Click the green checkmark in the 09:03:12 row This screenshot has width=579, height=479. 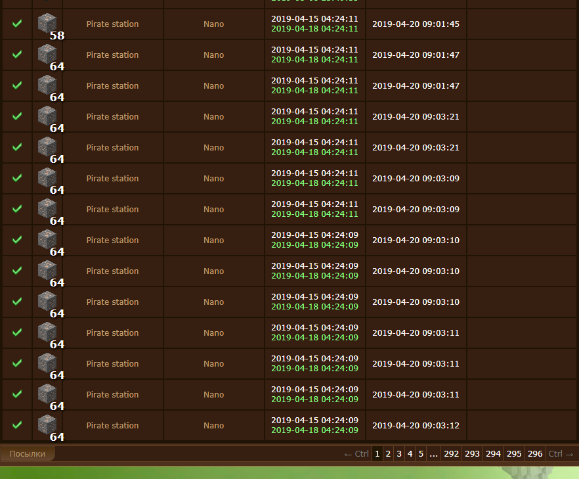17,425
